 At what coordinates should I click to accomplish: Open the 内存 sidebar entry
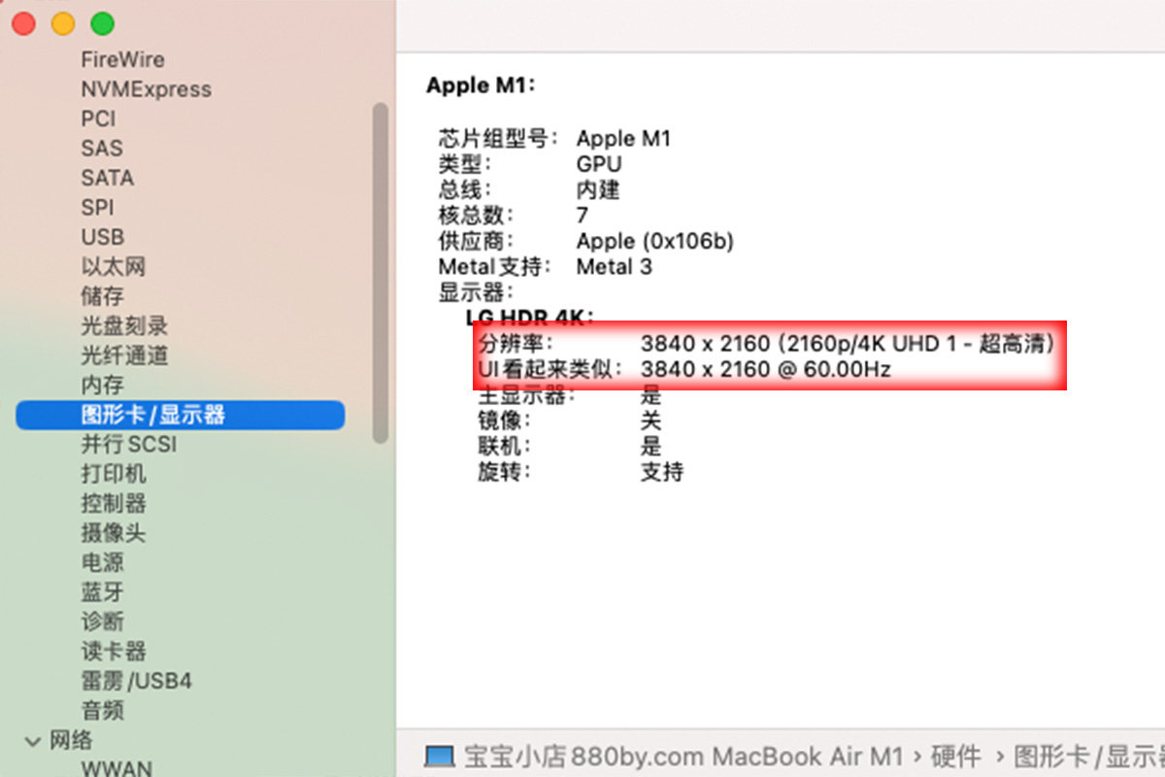click(x=102, y=386)
